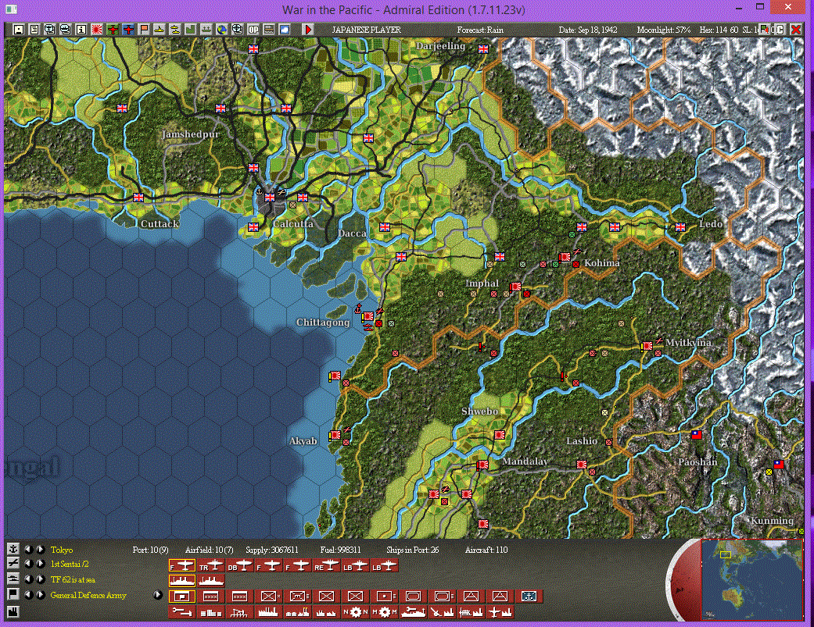
Task: Expand arrow right of General Defence Army
Action: tap(158, 595)
